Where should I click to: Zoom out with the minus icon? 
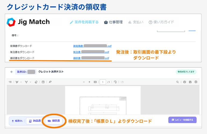tap(84, 82)
